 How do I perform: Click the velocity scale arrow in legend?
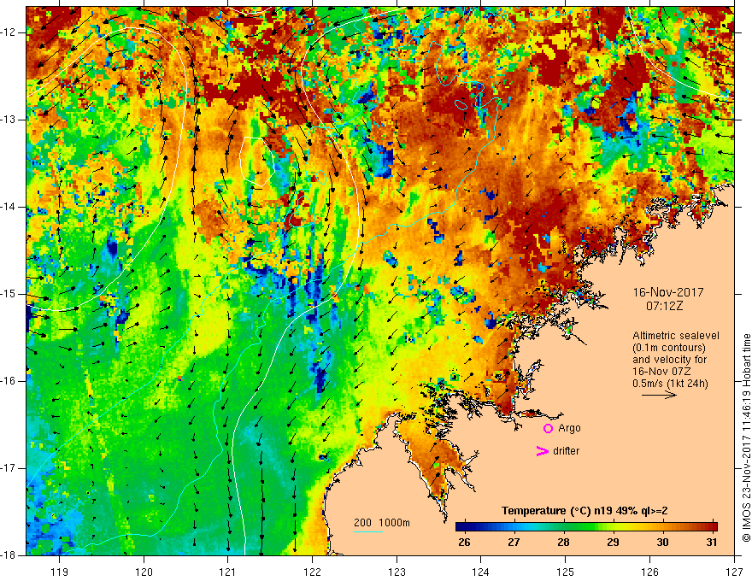click(x=659, y=395)
